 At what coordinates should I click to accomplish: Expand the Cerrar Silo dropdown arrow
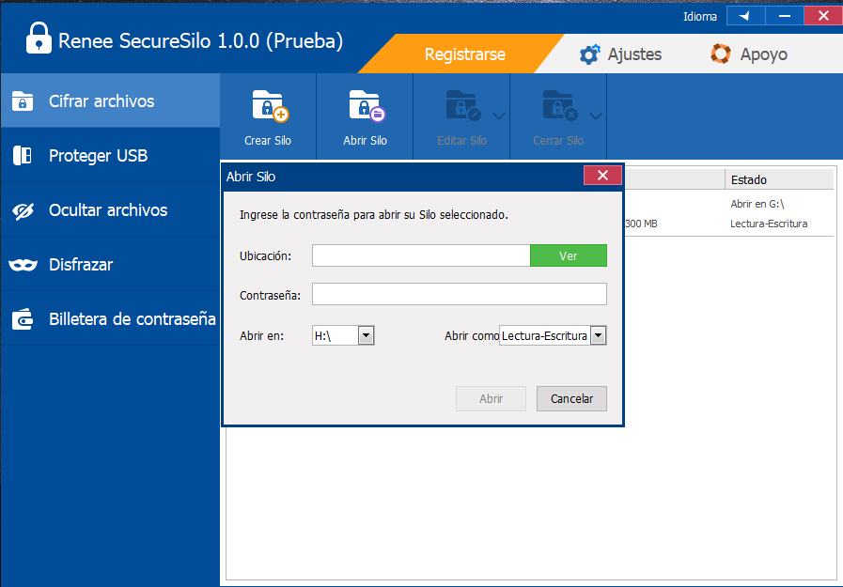pos(596,116)
